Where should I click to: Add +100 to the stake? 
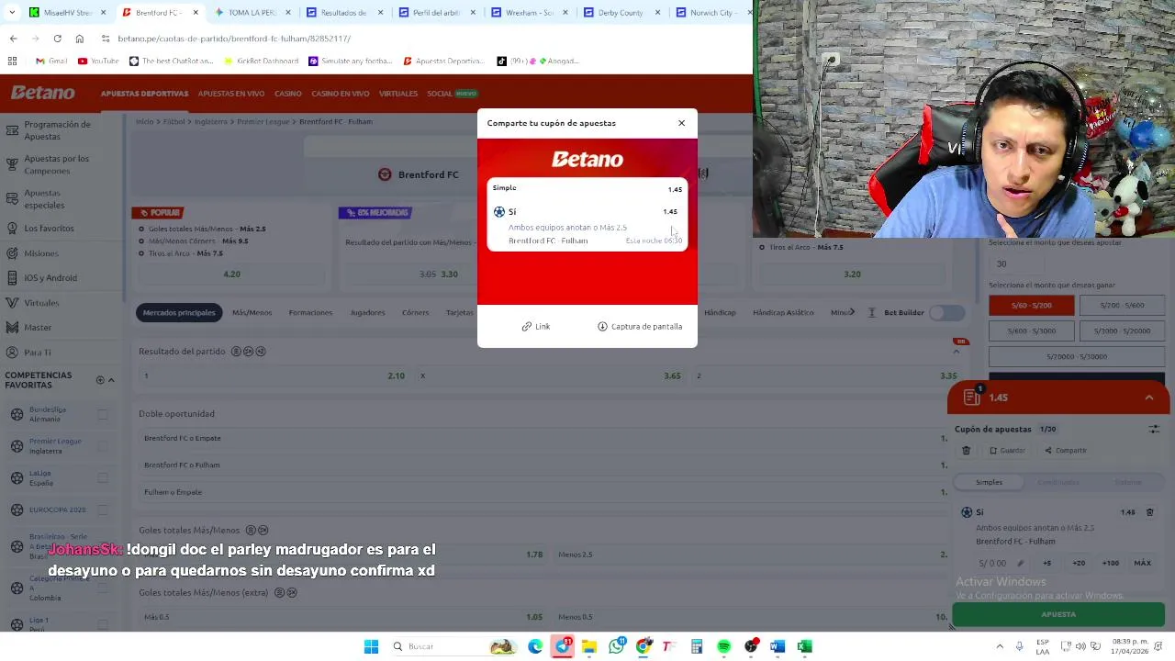pyautogui.click(x=1111, y=563)
